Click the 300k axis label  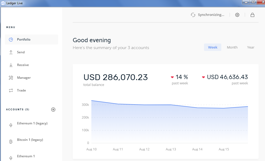(x=85, y=105)
